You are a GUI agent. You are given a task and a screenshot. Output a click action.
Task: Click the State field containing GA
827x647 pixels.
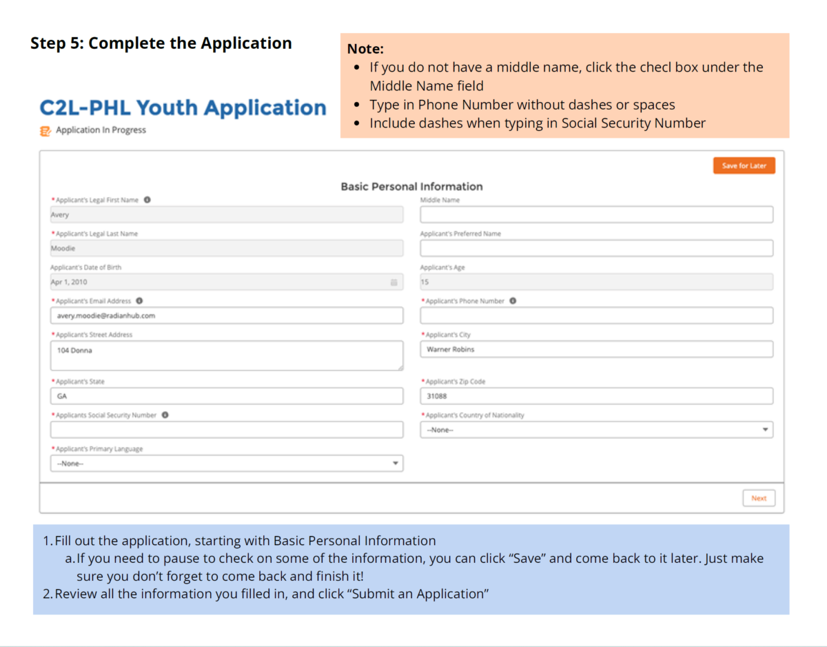pyautogui.click(x=226, y=396)
